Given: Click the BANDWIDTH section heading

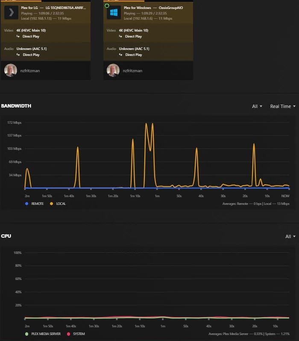Looking at the screenshot, I should pyautogui.click(x=16, y=106).
